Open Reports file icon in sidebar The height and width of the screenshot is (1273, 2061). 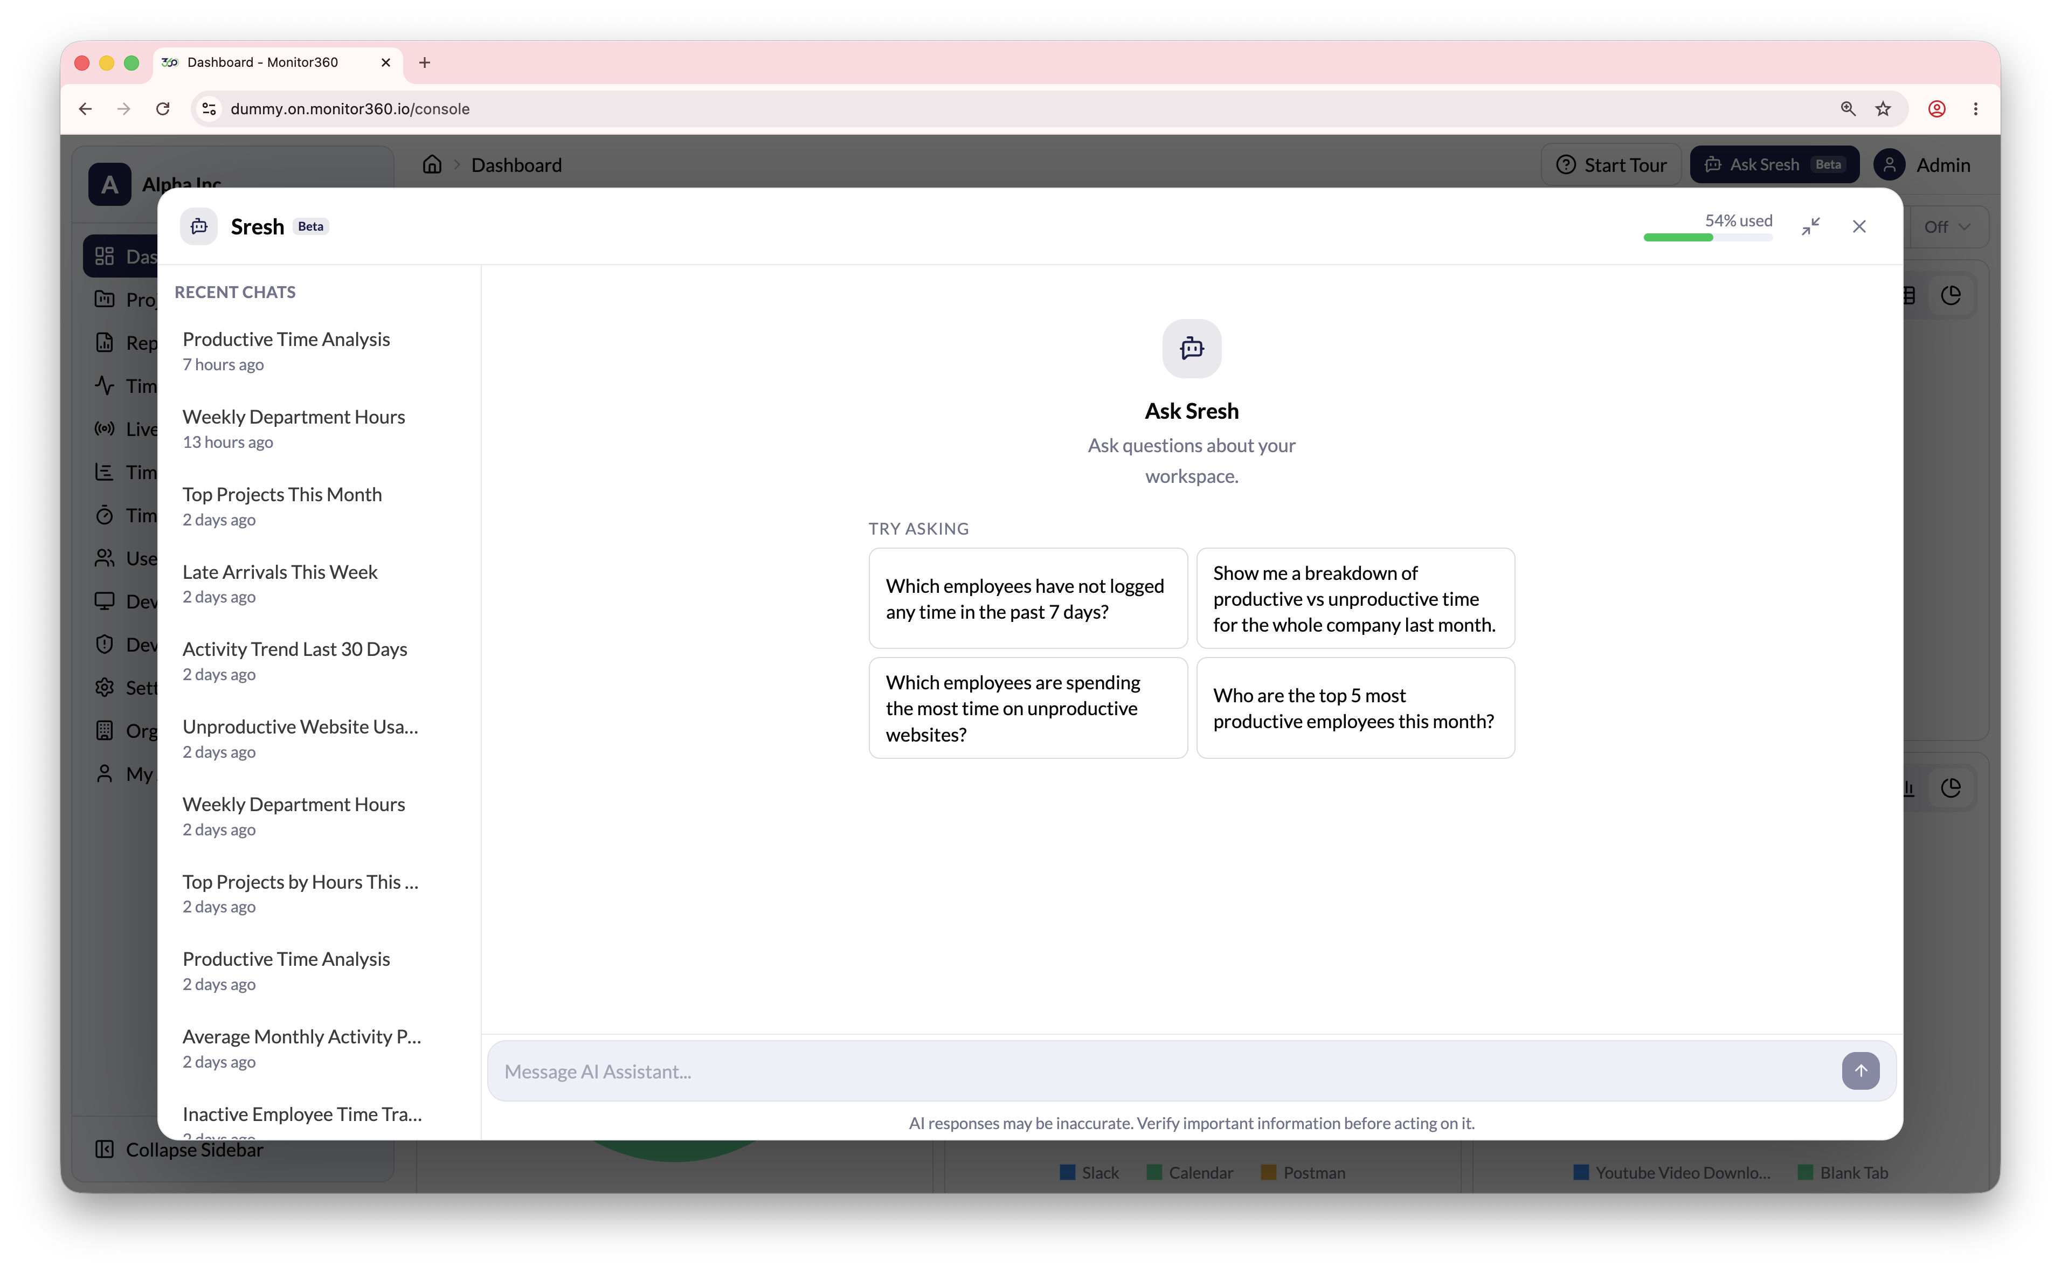pyautogui.click(x=105, y=343)
